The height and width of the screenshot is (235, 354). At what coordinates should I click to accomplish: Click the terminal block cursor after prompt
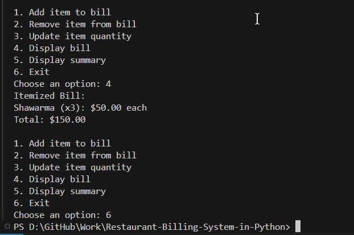tap(298, 226)
